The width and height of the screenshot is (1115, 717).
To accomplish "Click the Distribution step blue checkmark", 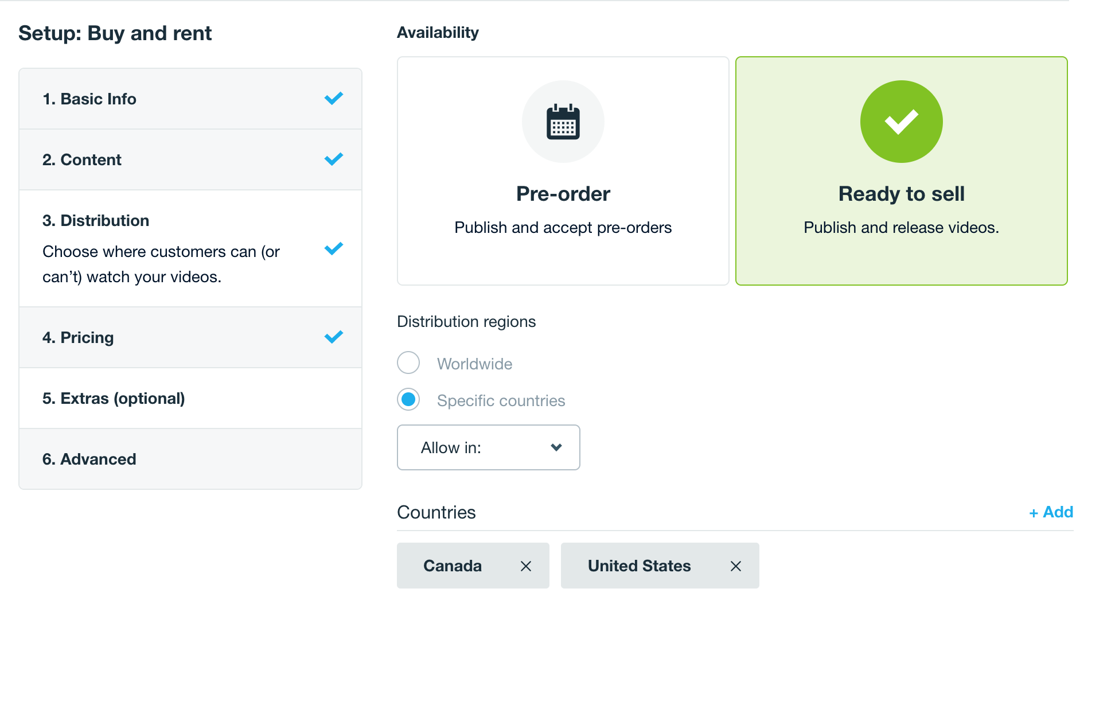I will pos(333,249).
